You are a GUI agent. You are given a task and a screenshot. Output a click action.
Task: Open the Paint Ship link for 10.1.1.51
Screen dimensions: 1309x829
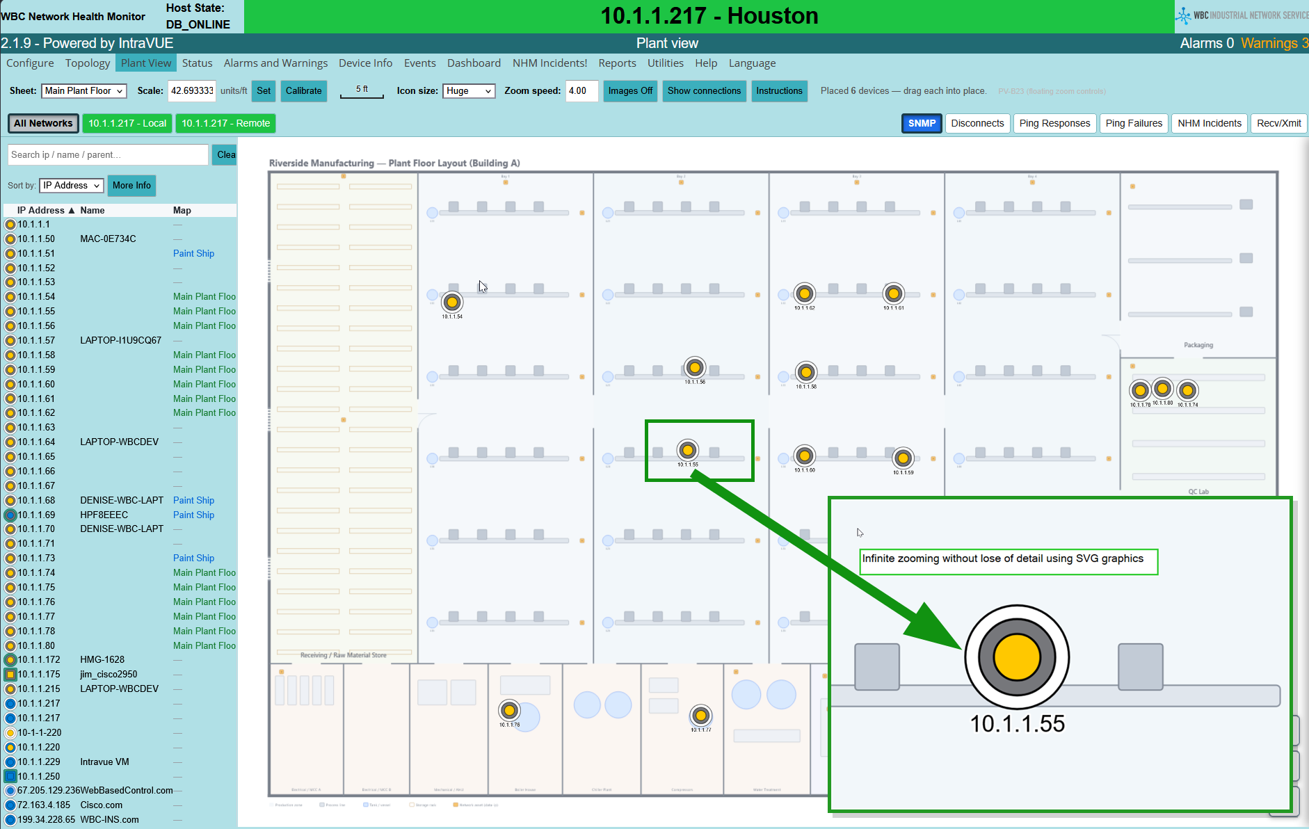(193, 254)
